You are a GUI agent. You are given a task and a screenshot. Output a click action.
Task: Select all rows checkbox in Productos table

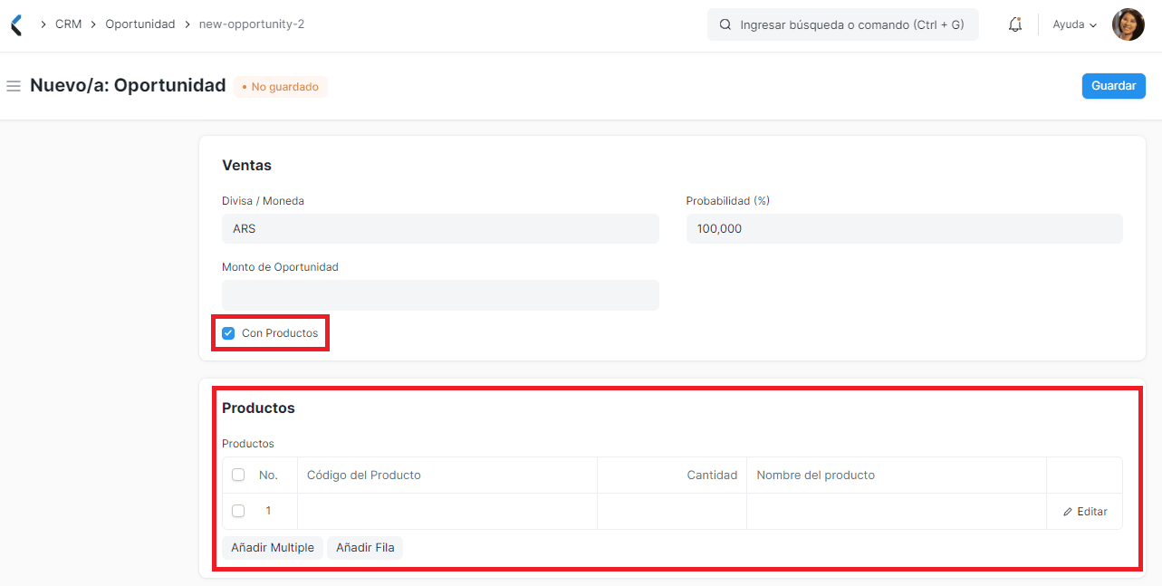pyautogui.click(x=238, y=475)
